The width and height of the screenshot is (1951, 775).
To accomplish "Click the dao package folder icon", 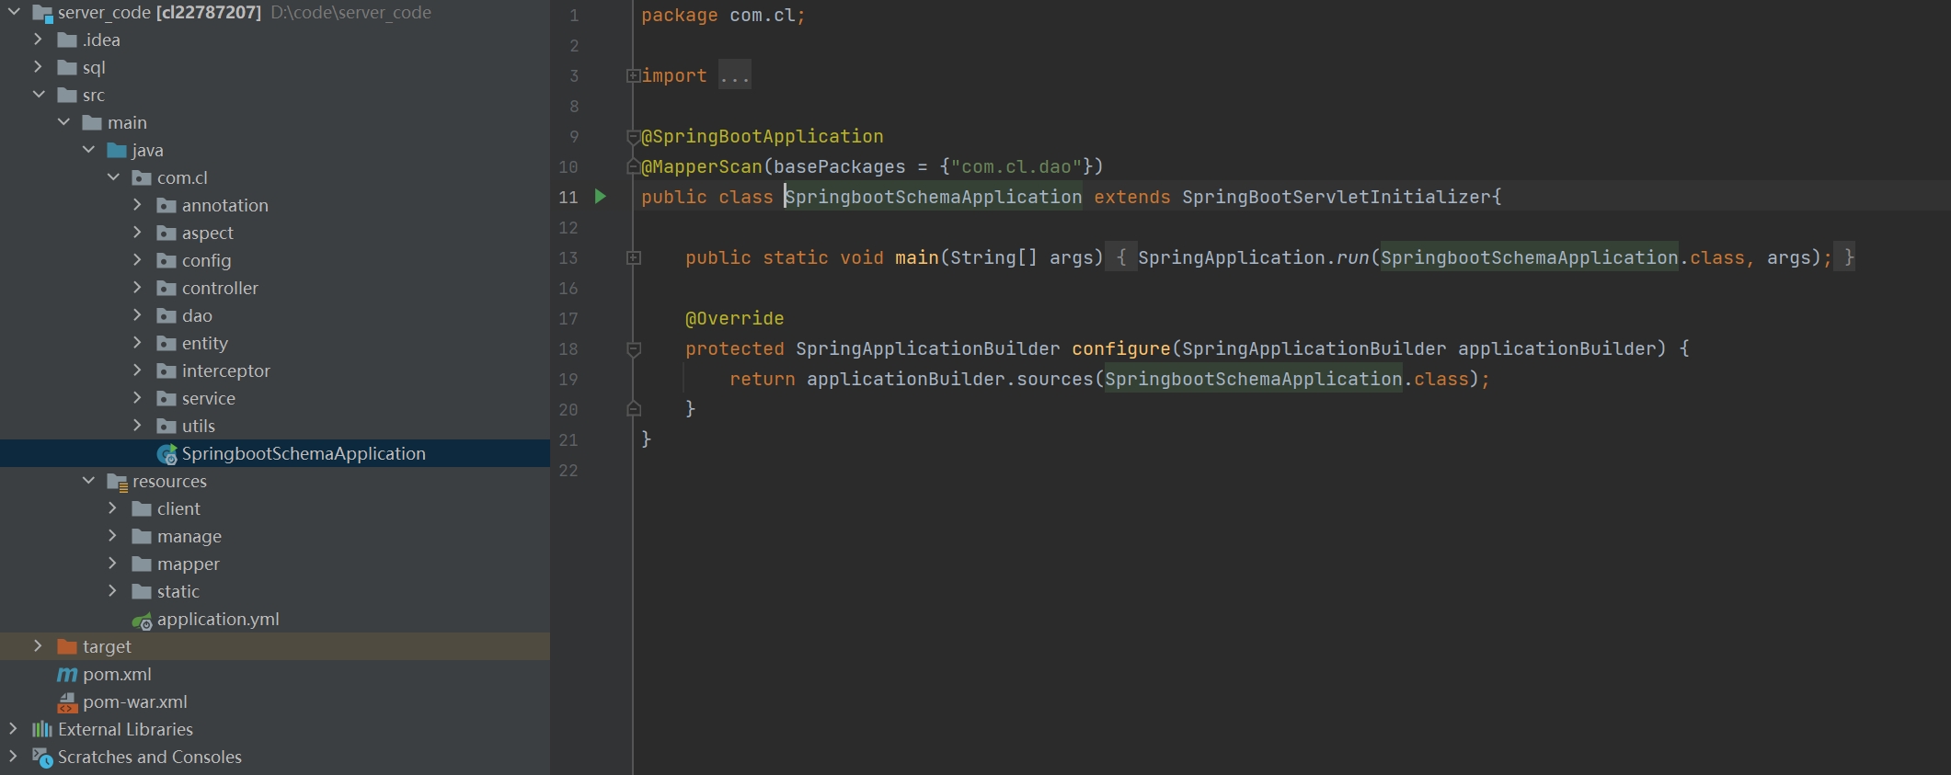I will [166, 315].
